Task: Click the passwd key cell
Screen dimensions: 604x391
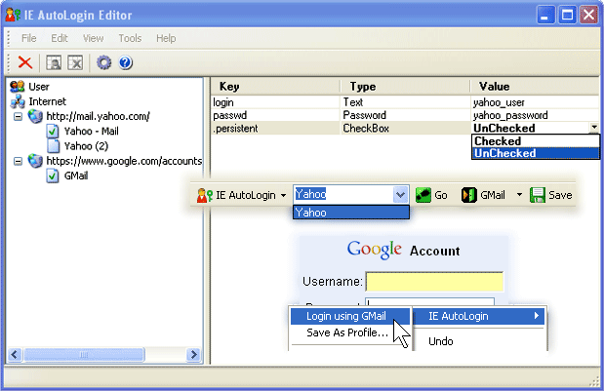Action: [275, 115]
